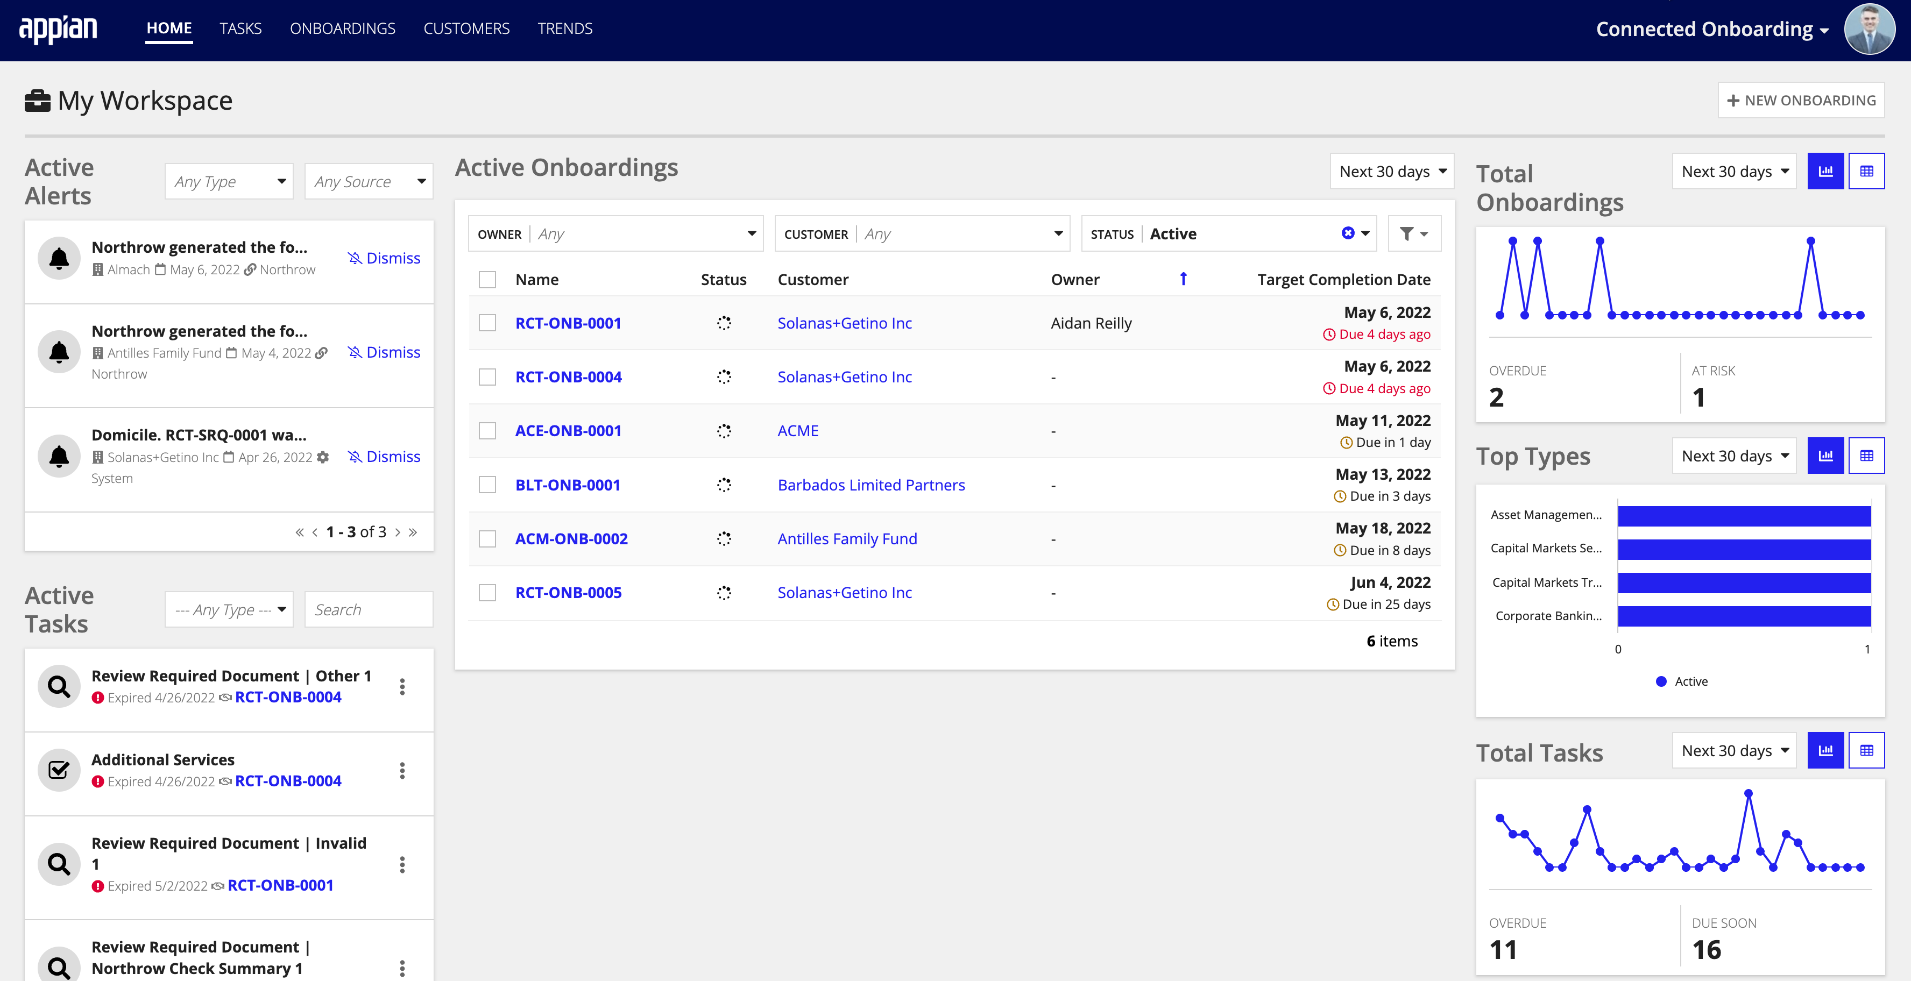This screenshot has height=981, width=1911.
Task: Check the BLT-ONB-0001 row checkbox
Action: [x=487, y=485]
